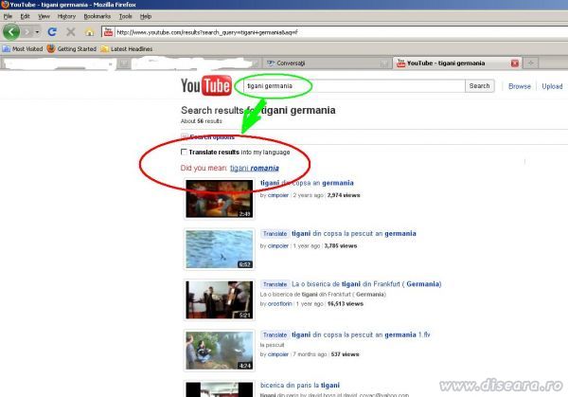Select the YouTube - tigani germania tab
The width and height of the screenshot is (568, 397).
[x=457, y=63]
